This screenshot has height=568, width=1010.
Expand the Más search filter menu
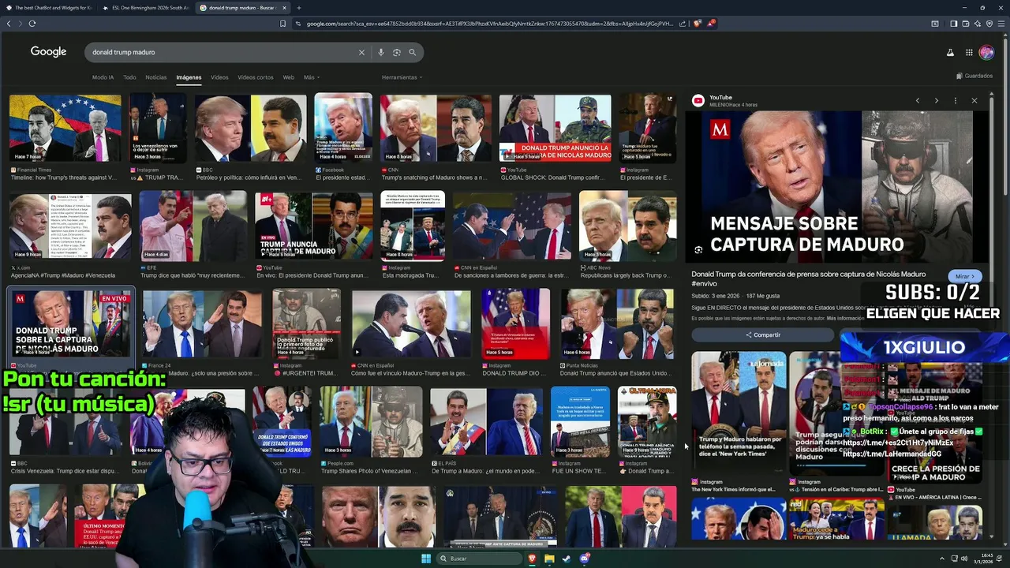(311, 77)
